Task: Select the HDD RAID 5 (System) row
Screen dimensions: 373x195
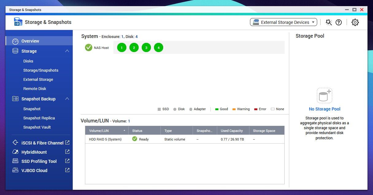Action: click(185, 139)
